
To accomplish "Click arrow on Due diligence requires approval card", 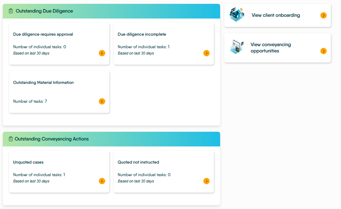I will point(102,53).
